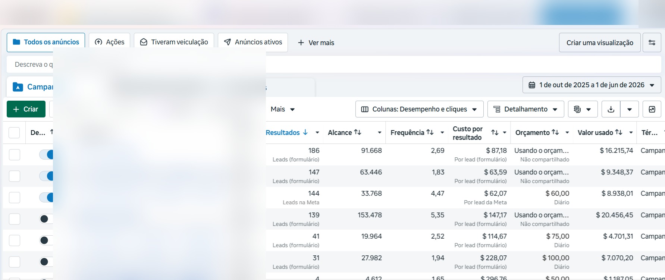Open the date range picker
This screenshot has height=280, width=665.
coord(592,85)
